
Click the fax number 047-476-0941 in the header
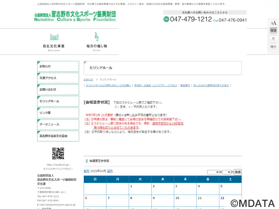click(233, 20)
